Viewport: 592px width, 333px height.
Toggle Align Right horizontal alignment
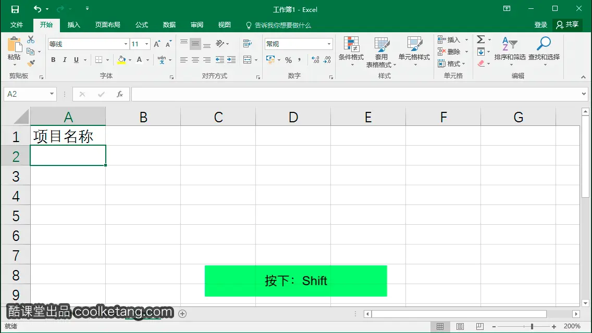pyautogui.click(x=207, y=60)
